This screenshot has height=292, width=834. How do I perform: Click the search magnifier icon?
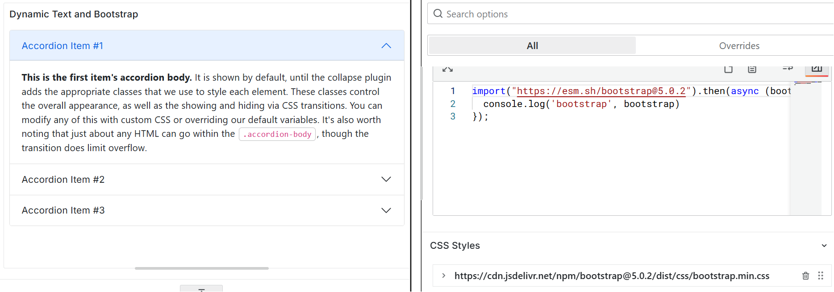click(x=438, y=14)
